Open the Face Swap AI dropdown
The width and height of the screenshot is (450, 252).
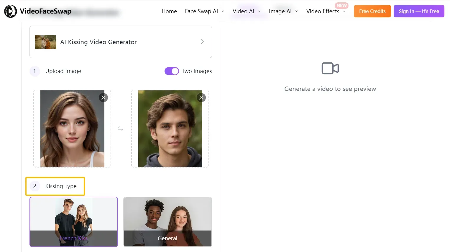(202, 11)
